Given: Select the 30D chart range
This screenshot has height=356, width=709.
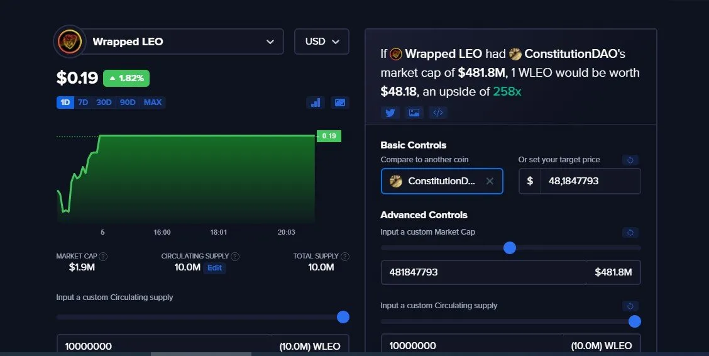Looking at the screenshot, I should 104,103.
